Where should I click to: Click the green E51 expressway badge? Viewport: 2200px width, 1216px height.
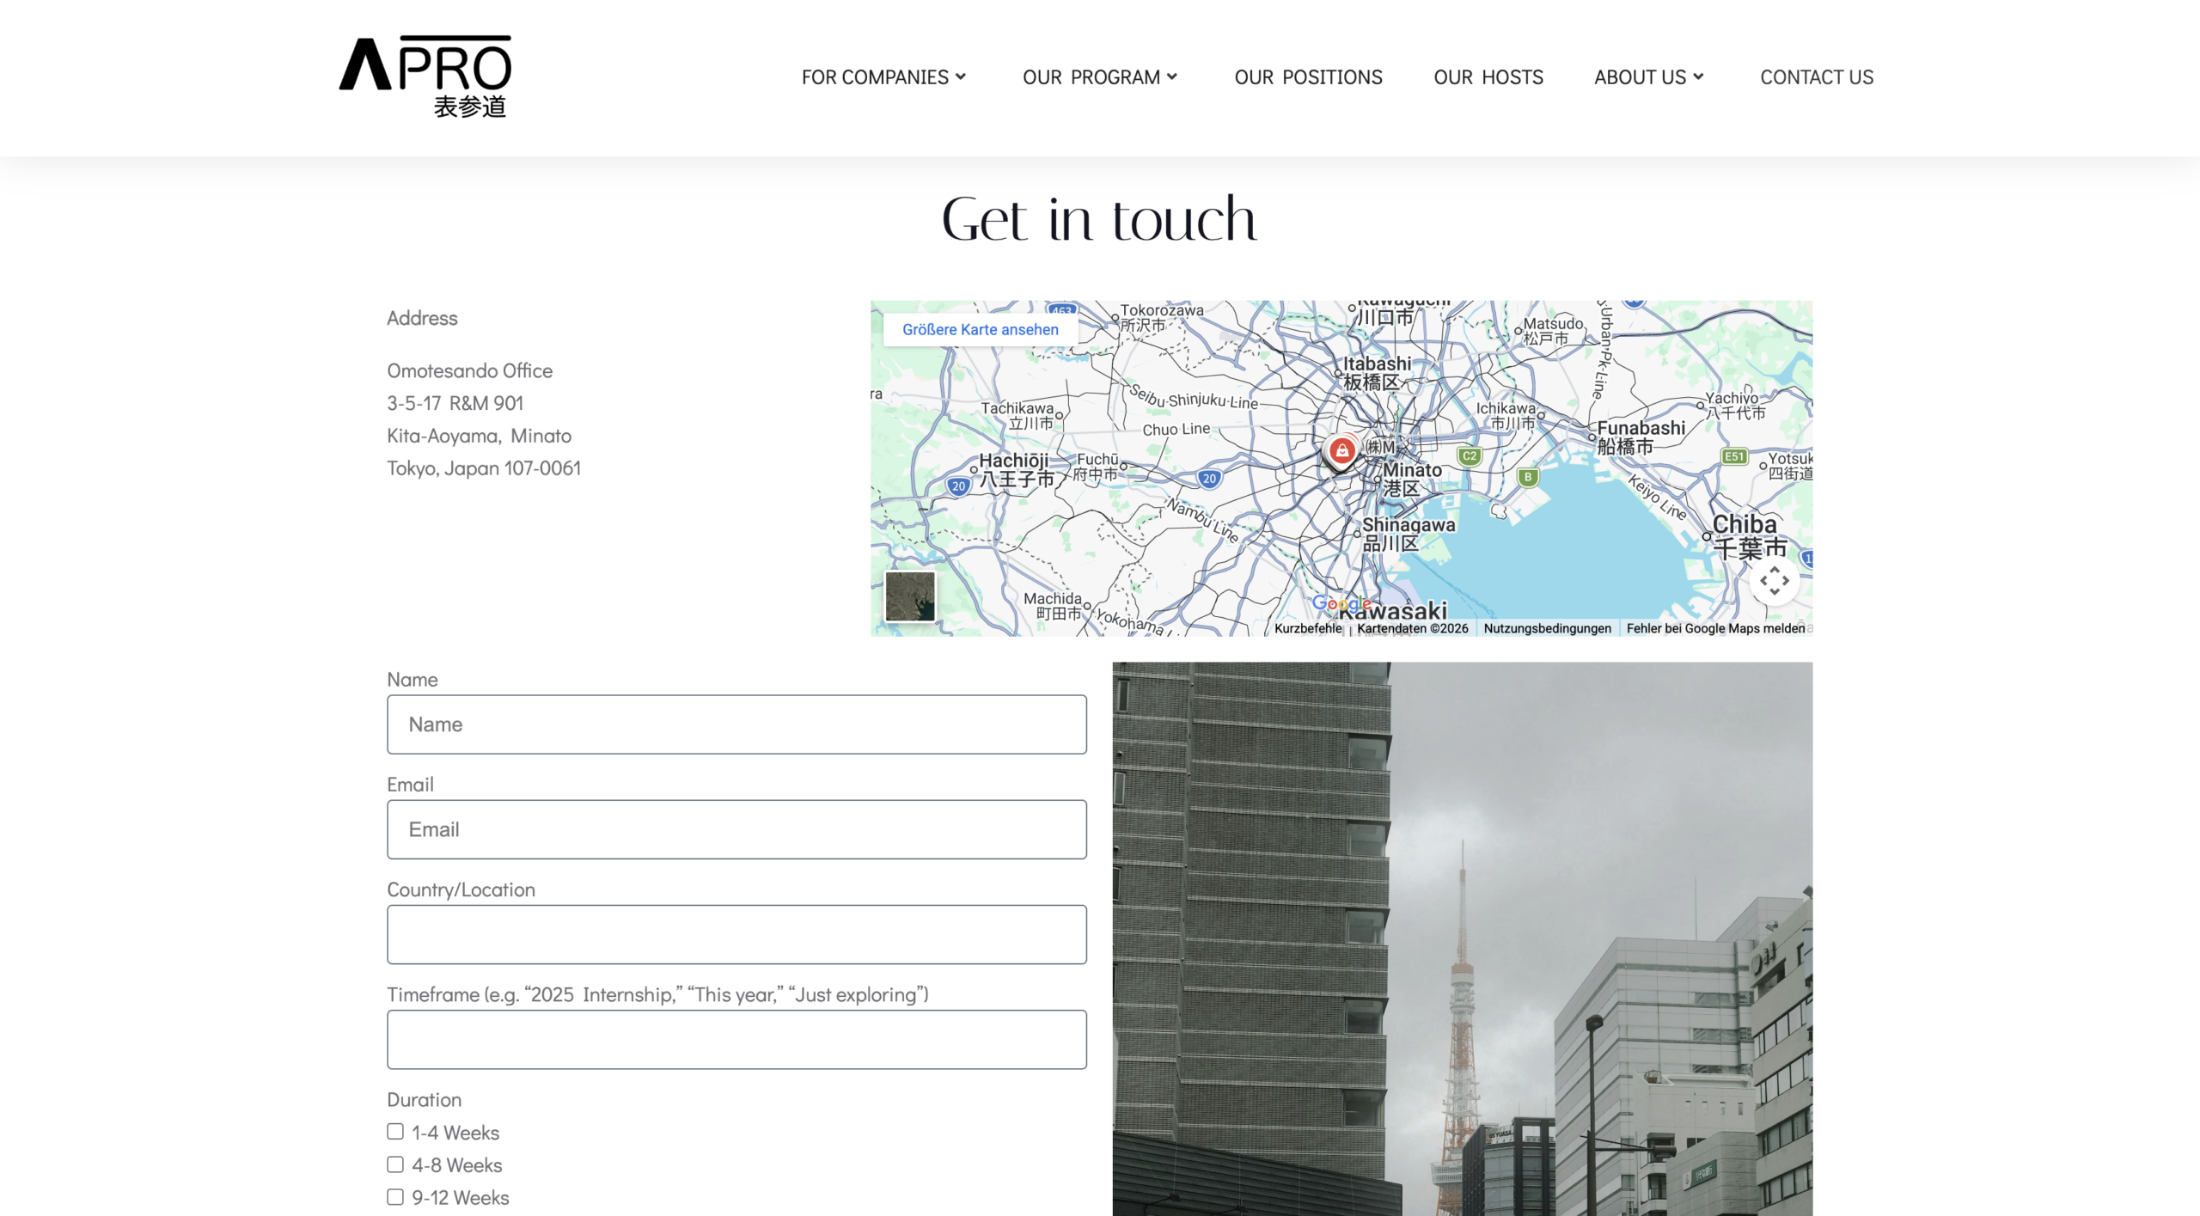point(1734,456)
